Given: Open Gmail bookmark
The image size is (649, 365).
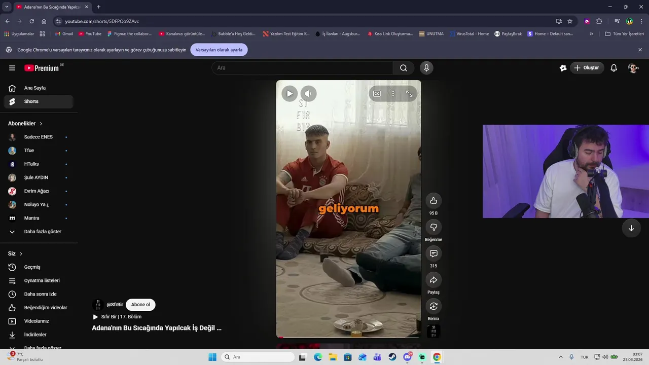Looking at the screenshot, I should click(x=64, y=34).
